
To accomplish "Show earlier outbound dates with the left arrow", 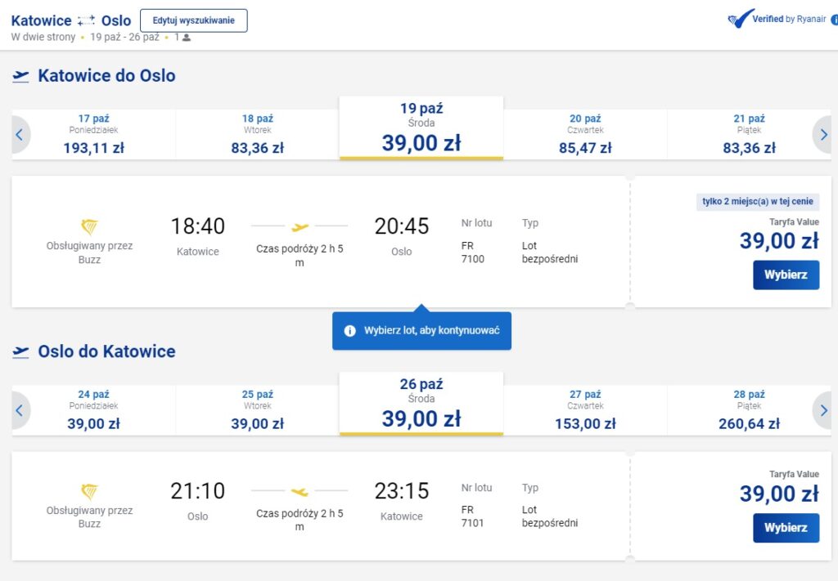I will click(20, 135).
